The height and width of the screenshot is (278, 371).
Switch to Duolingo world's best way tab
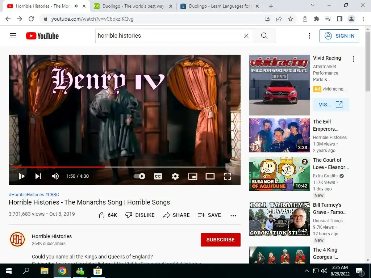click(133, 6)
